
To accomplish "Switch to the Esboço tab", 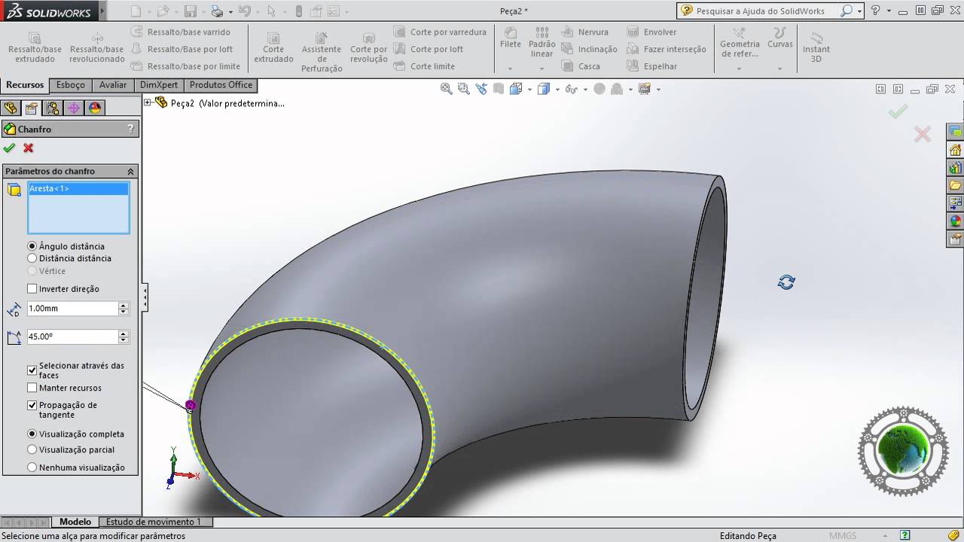I will click(x=71, y=85).
